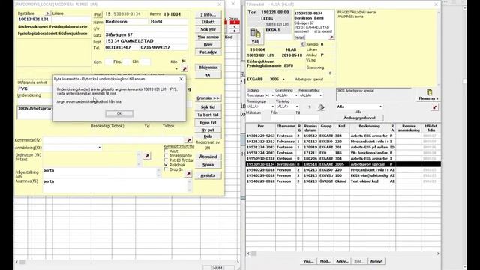The image size is (480, 270).
Task: Click the arrow icon beside Ordination text box
Action: tap(147, 156)
